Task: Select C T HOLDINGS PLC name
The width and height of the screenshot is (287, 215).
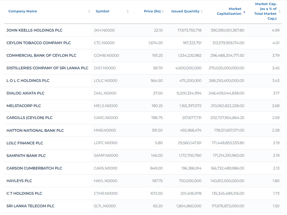Action: (x=24, y=194)
